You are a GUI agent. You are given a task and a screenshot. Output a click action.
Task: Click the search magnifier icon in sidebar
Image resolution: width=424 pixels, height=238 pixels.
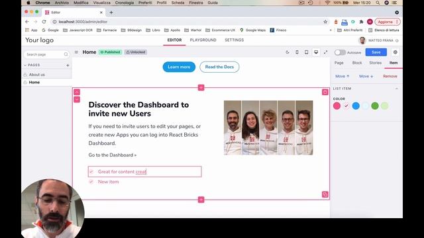click(66, 54)
